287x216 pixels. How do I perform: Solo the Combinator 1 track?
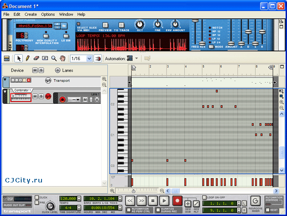pyautogui.click(x=42, y=96)
